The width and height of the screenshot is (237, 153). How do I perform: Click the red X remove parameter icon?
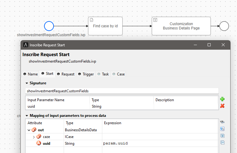click(222, 106)
